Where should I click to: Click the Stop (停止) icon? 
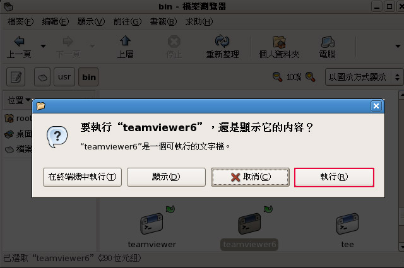click(x=174, y=42)
